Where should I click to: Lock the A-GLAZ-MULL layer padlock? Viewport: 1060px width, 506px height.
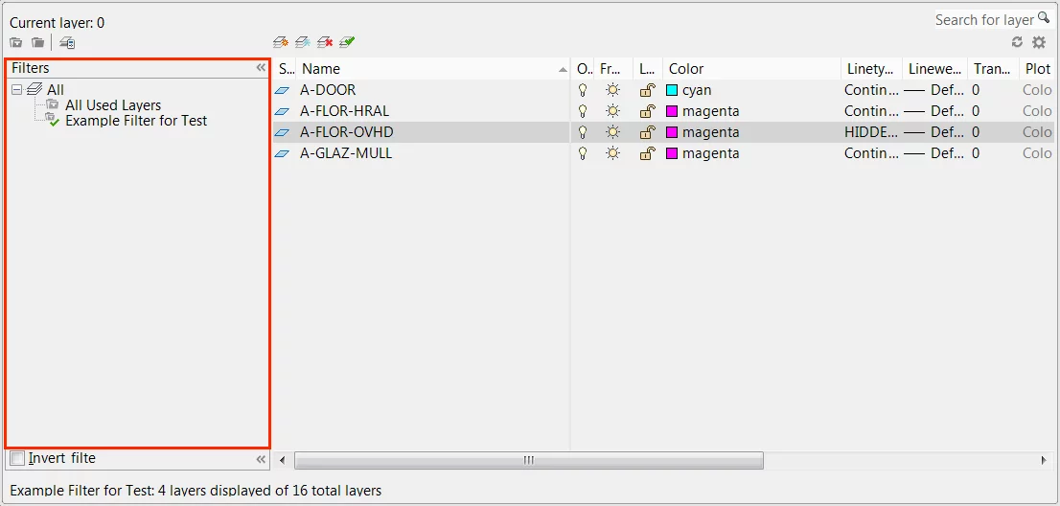click(648, 153)
